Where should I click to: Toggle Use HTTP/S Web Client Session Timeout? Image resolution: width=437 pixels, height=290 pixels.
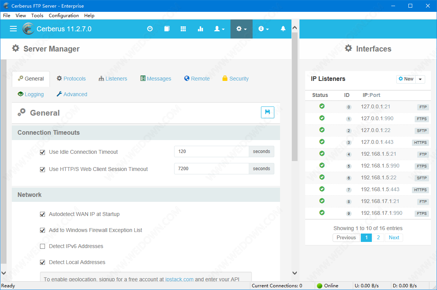42,169
